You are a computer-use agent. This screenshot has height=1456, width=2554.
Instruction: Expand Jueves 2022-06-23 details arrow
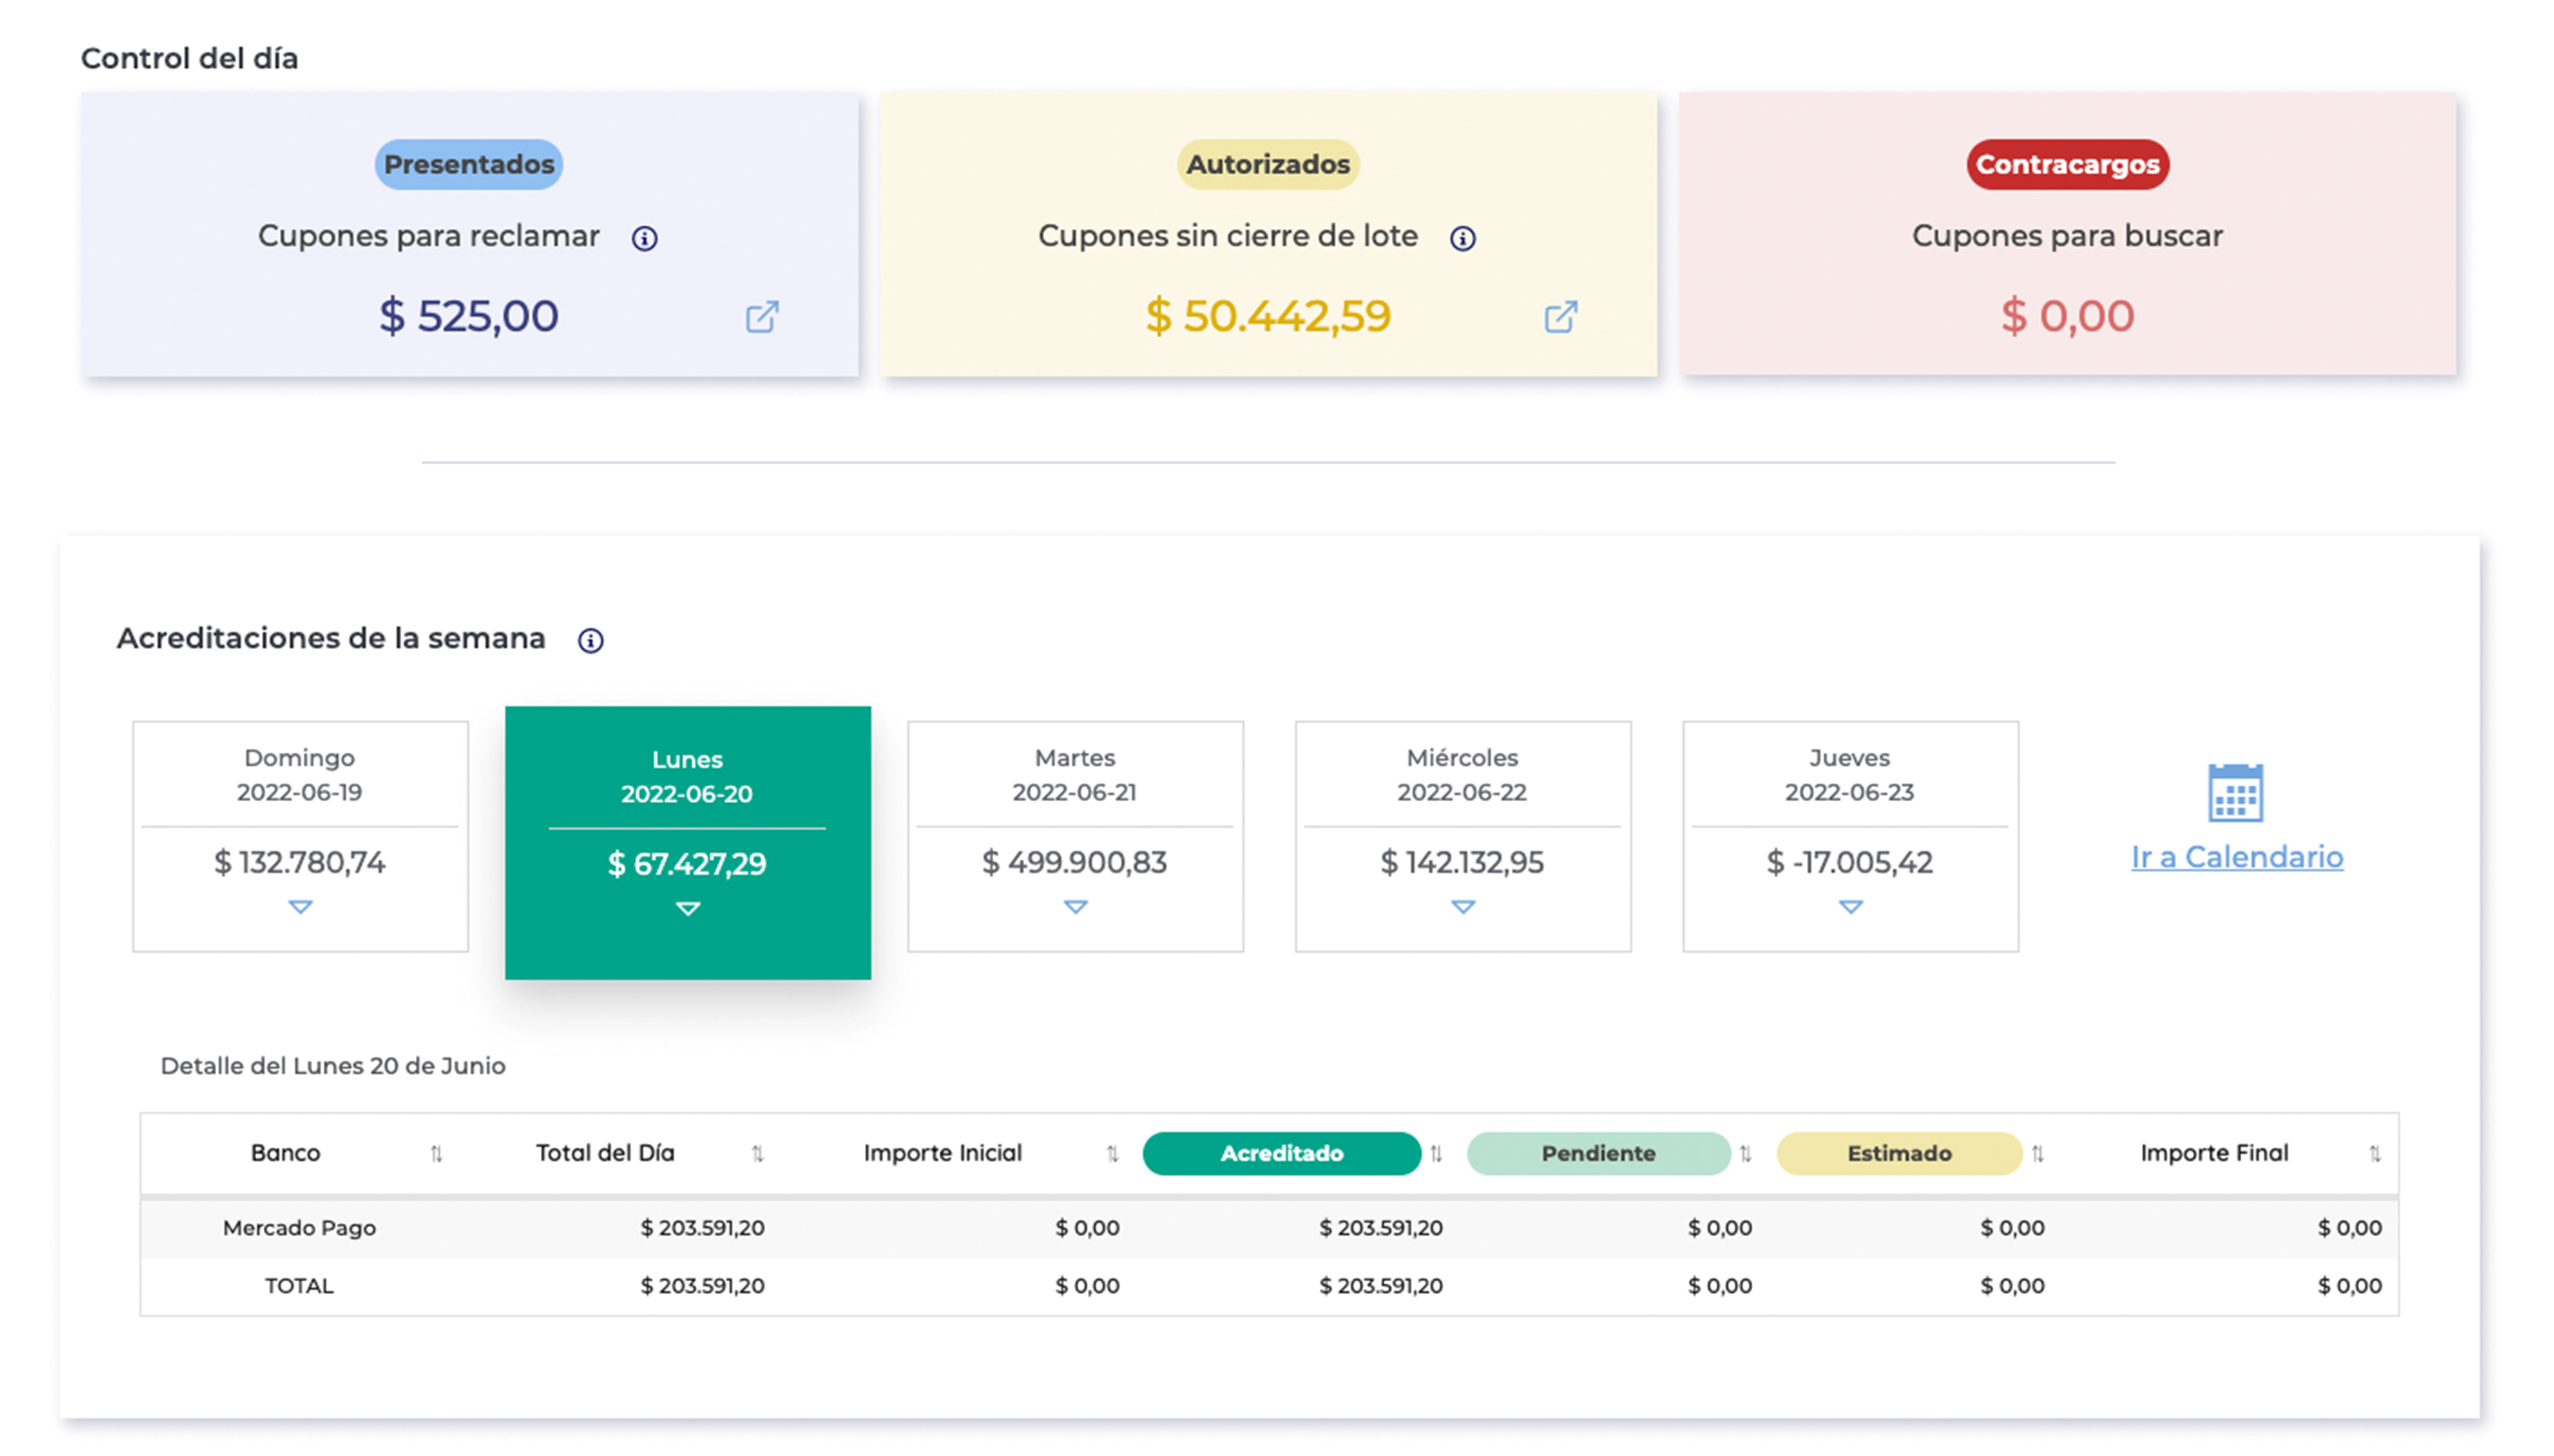(1851, 907)
